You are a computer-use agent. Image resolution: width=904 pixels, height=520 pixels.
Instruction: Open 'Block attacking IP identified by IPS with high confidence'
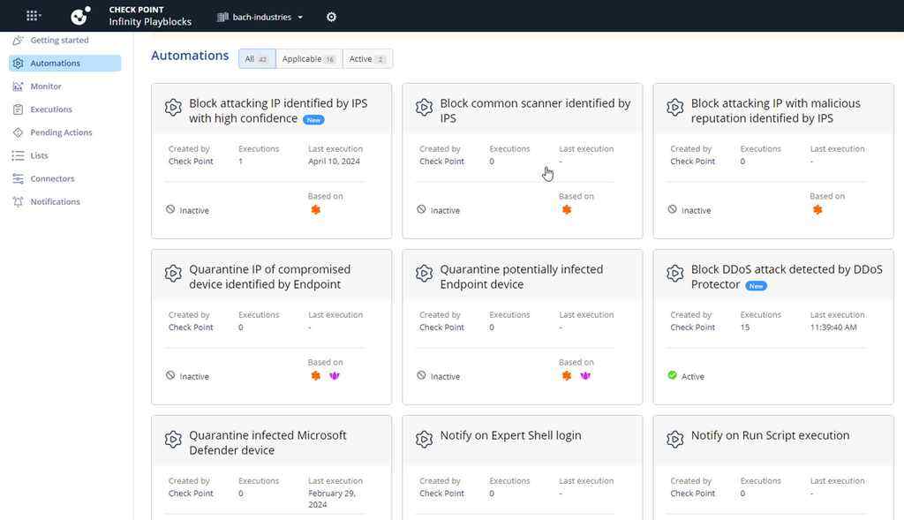278,110
